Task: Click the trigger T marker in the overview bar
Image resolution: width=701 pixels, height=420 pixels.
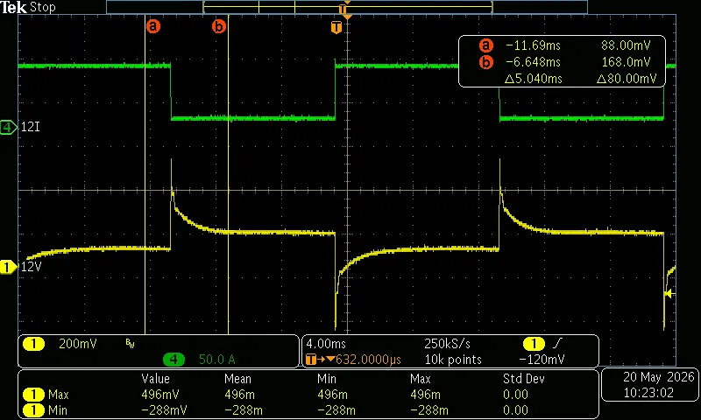Action: pyautogui.click(x=343, y=9)
